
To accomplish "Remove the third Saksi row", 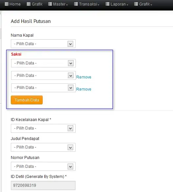I will coord(84,89).
